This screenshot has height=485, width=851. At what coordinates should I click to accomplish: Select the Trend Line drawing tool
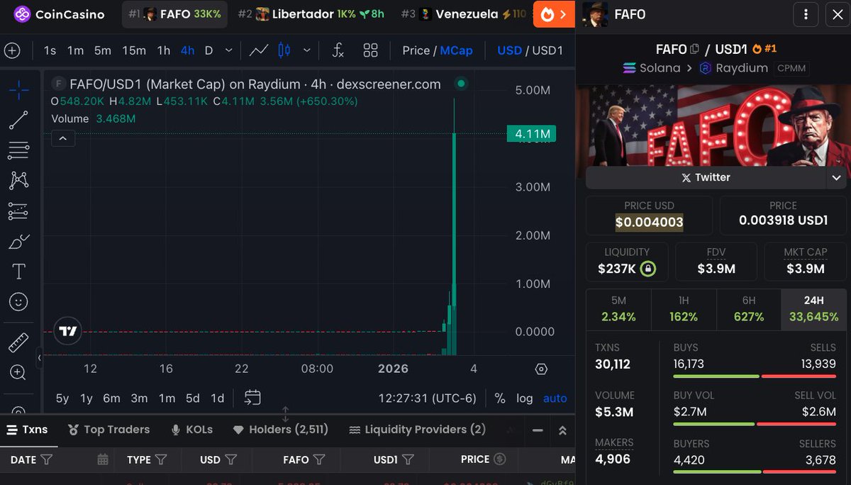pos(19,119)
